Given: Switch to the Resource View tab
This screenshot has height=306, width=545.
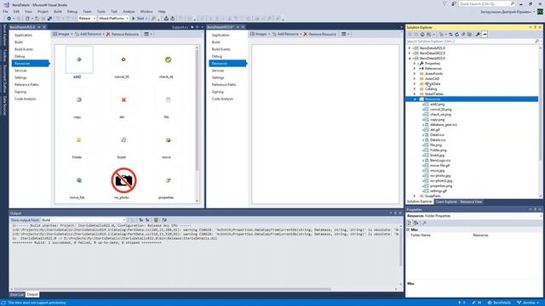Looking at the screenshot, I should point(471,201).
